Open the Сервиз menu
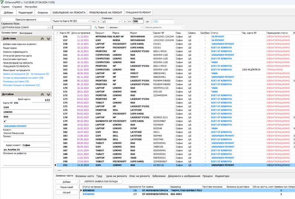The image size is (295, 199). [x=5, y=7]
